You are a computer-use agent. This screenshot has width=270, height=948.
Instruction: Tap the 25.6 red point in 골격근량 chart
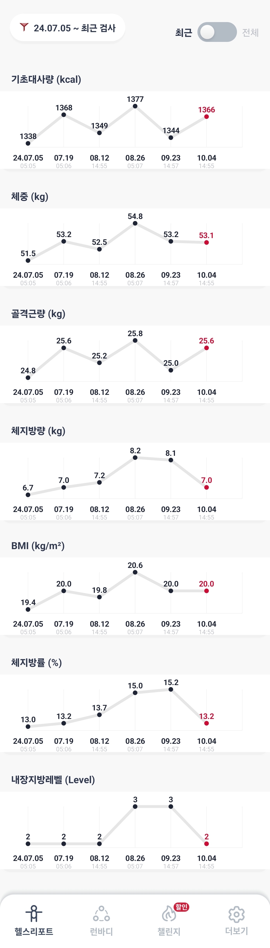pos(206,348)
